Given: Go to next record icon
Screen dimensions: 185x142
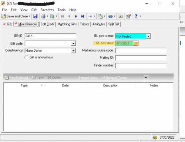Looking at the screenshot, I should click(76, 16).
